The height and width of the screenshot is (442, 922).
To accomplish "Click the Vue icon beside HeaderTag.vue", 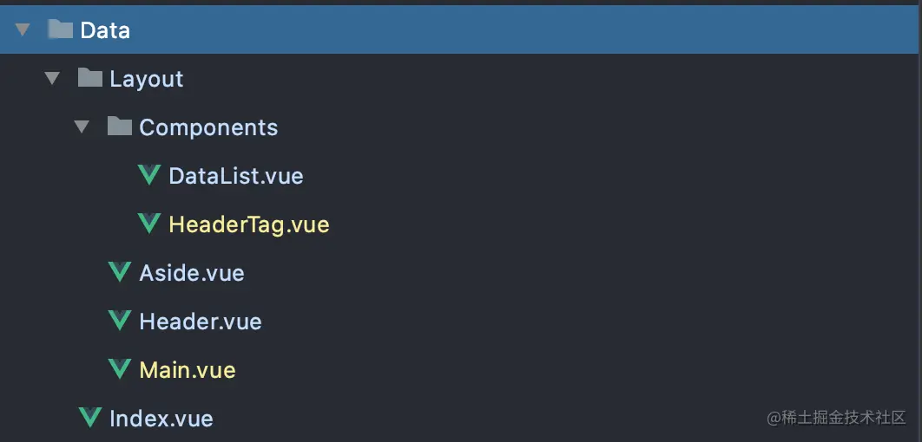I will pos(149,224).
